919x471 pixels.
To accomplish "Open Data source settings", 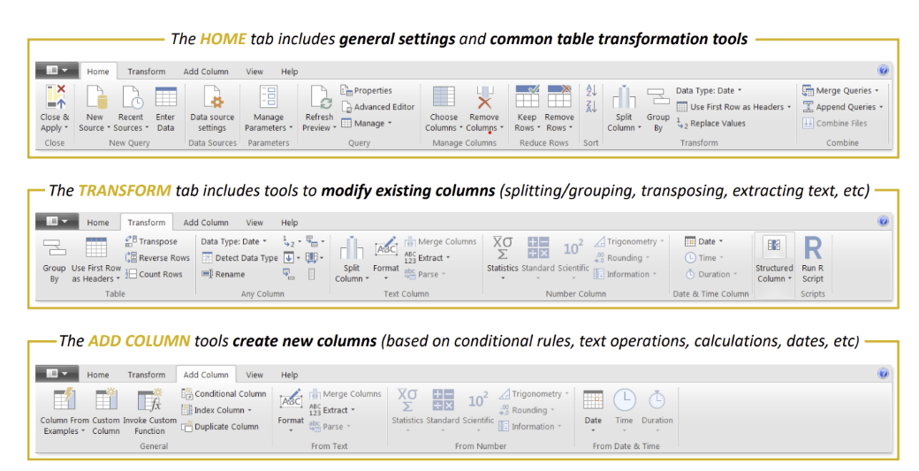I will [x=212, y=98].
